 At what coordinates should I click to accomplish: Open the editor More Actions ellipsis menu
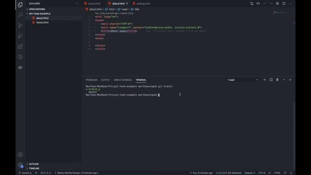tap(290, 3)
